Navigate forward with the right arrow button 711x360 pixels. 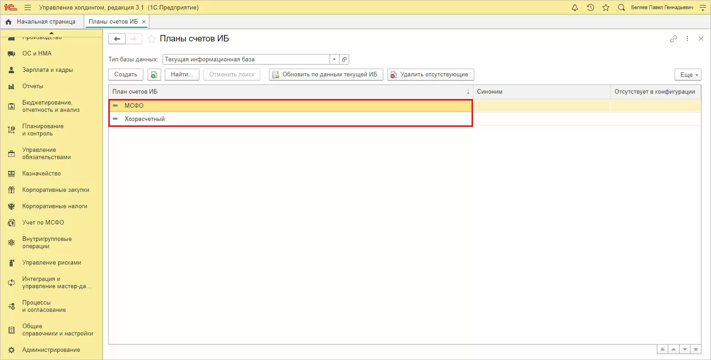coord(133,39)
